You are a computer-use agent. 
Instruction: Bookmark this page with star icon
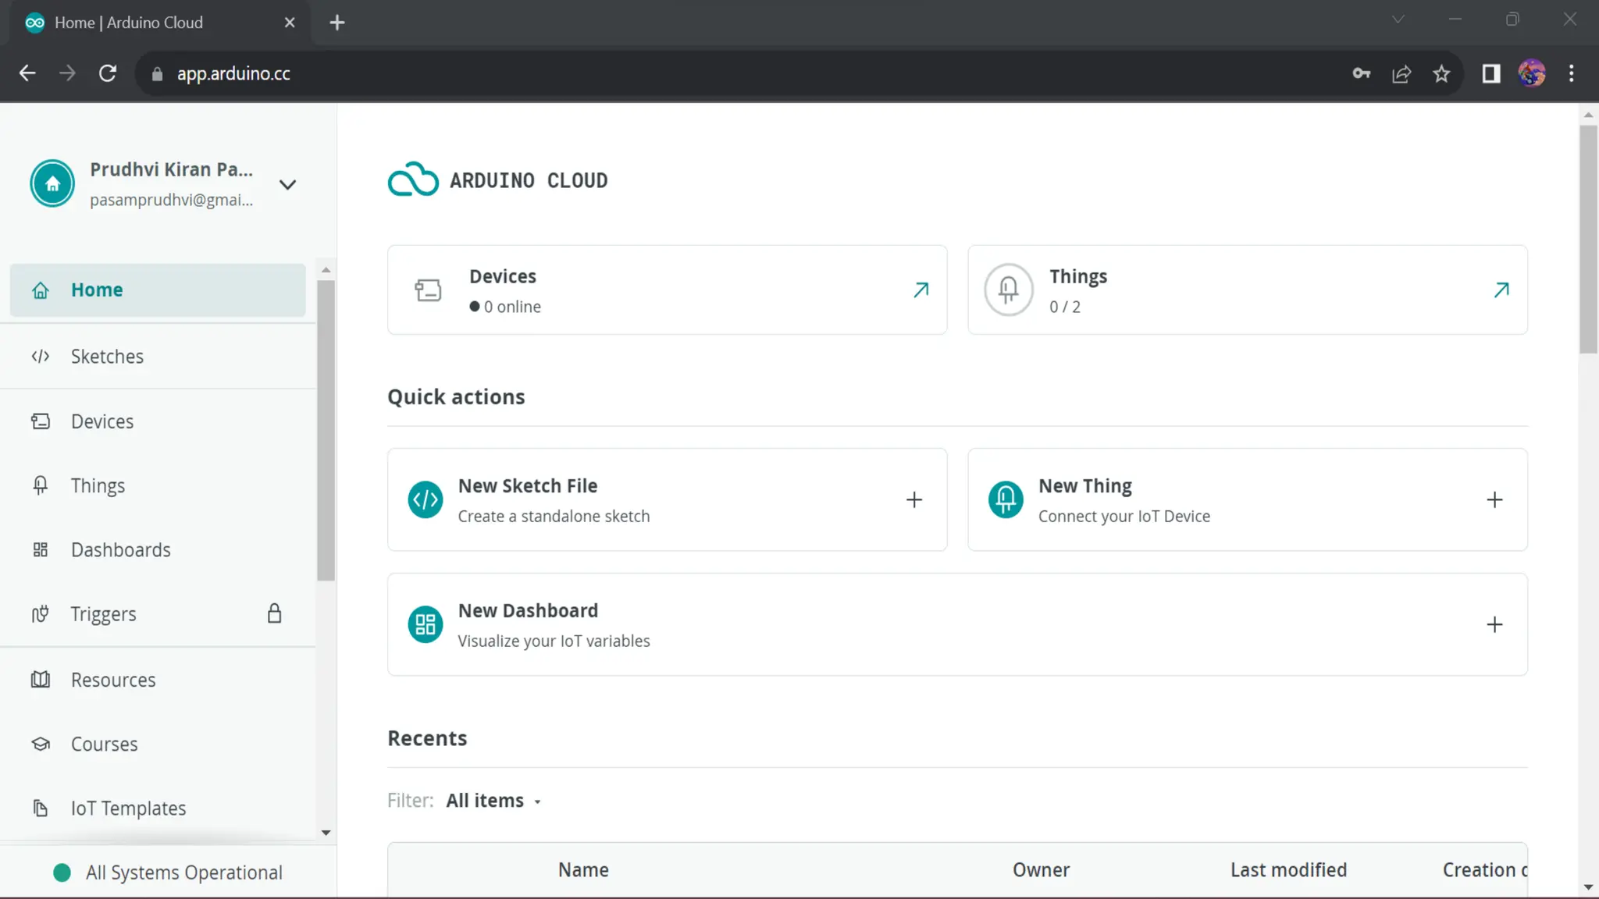[1441, 73]
